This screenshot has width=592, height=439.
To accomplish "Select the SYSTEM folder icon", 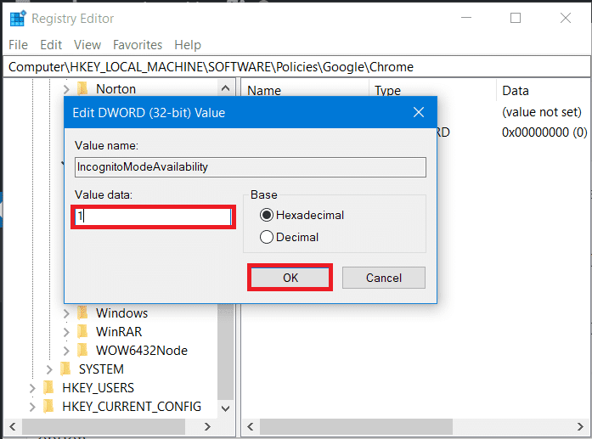I will [65, 369].
